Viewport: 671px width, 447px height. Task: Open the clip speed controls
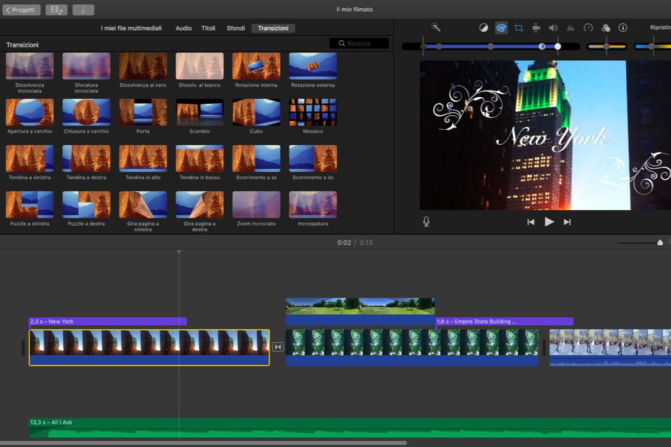tap(588, 27)
